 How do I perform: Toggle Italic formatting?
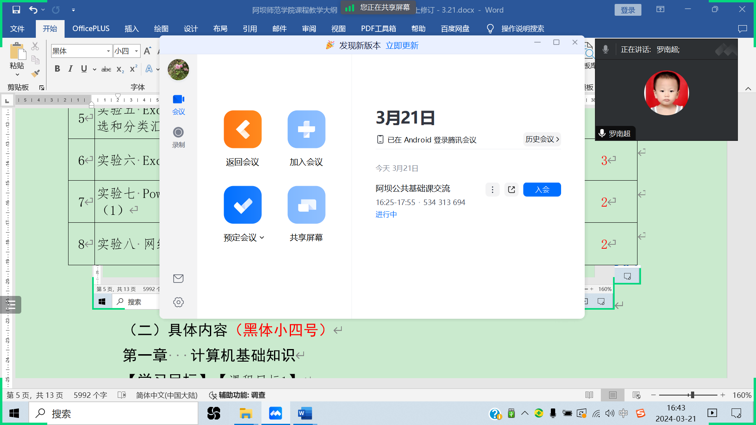pos(70,69)
